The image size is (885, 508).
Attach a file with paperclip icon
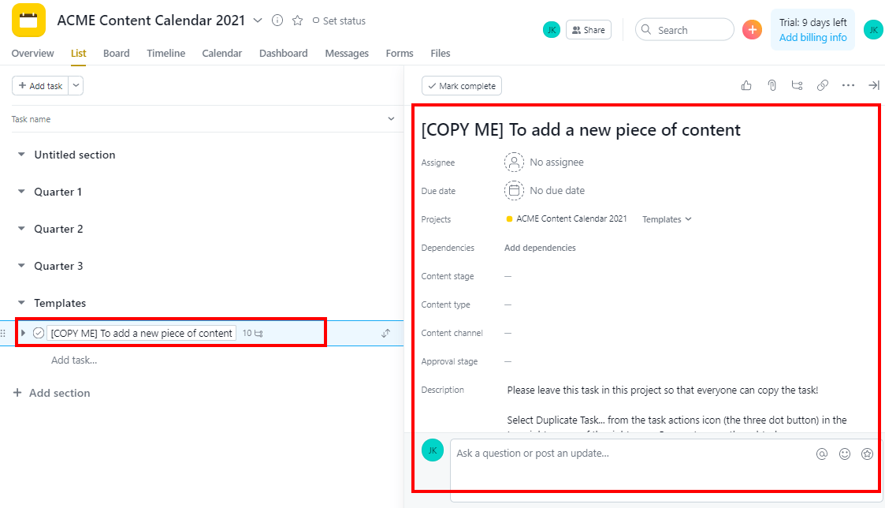pos(772,85)
